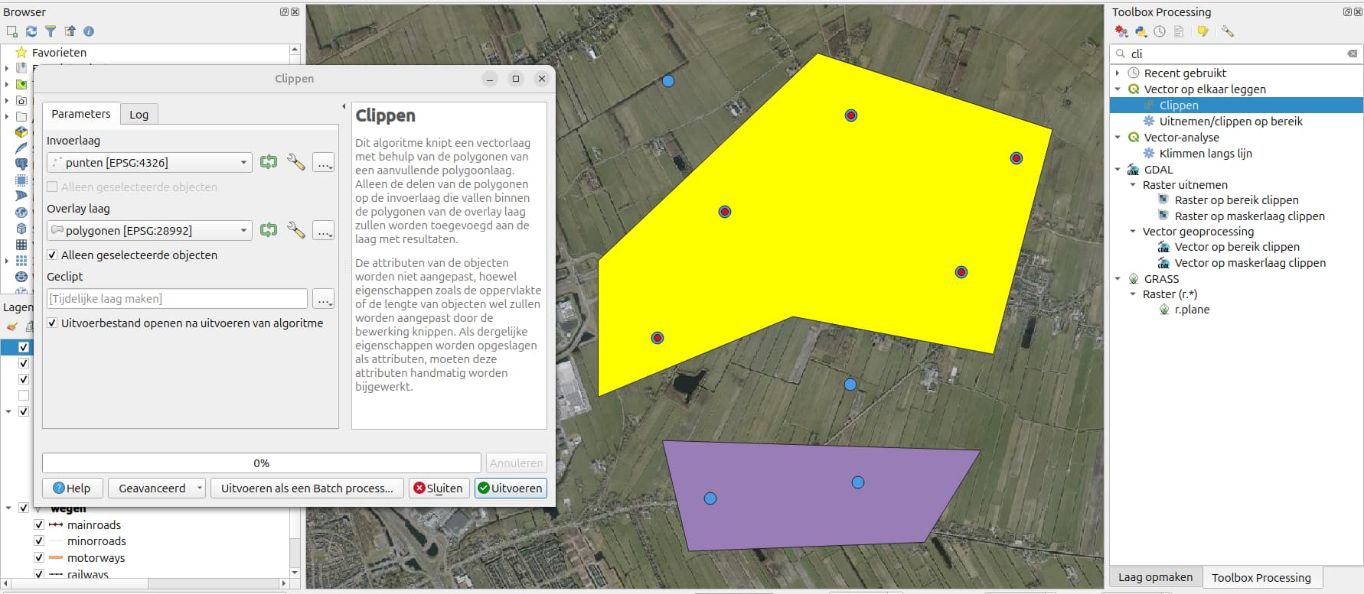Open the Overlay laag polygonen dropdown
Image resolution: width=1364 pixels, height=594 pixels.
[243, 231]
